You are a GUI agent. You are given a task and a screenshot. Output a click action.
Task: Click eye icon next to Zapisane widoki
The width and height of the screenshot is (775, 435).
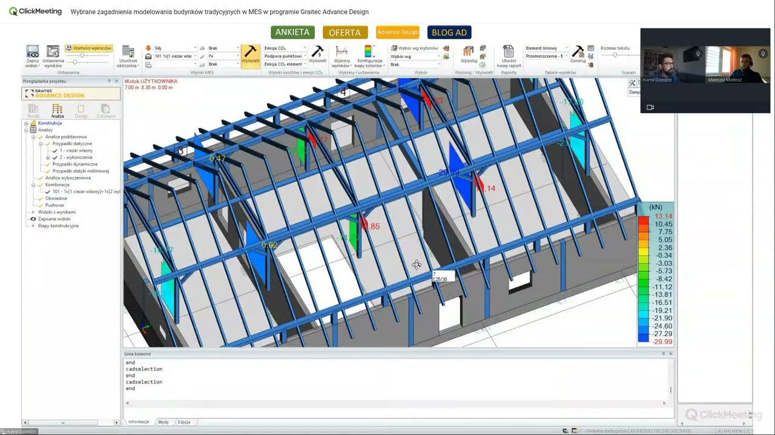(x=33, y=219)
